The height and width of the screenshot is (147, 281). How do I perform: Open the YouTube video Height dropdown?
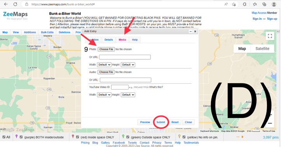[128, 95]
